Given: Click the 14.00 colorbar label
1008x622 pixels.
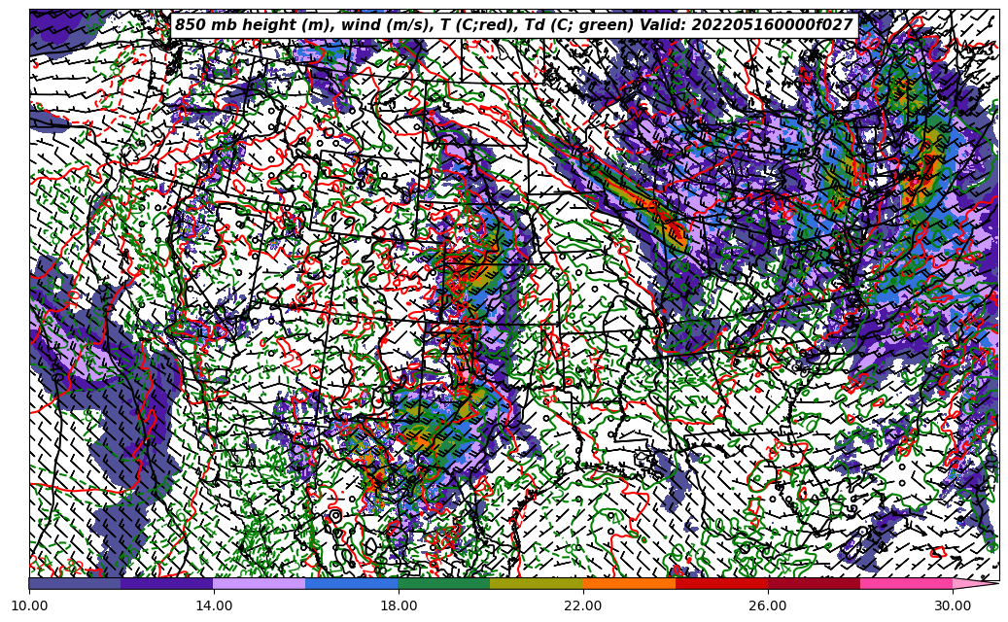Looking at the screenshot, I should pos(214,605).
